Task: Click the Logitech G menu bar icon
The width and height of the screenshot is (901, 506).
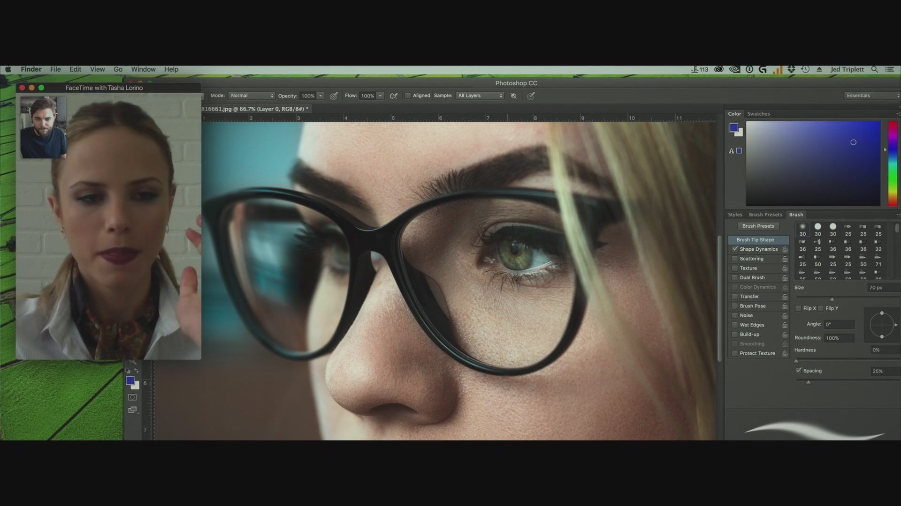Action: [763, 69]
